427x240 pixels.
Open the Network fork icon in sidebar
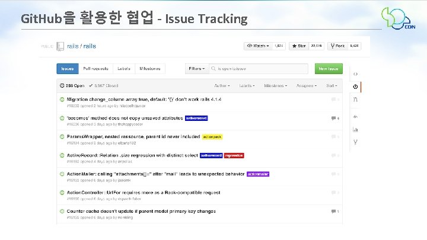(x=355, y=142)
